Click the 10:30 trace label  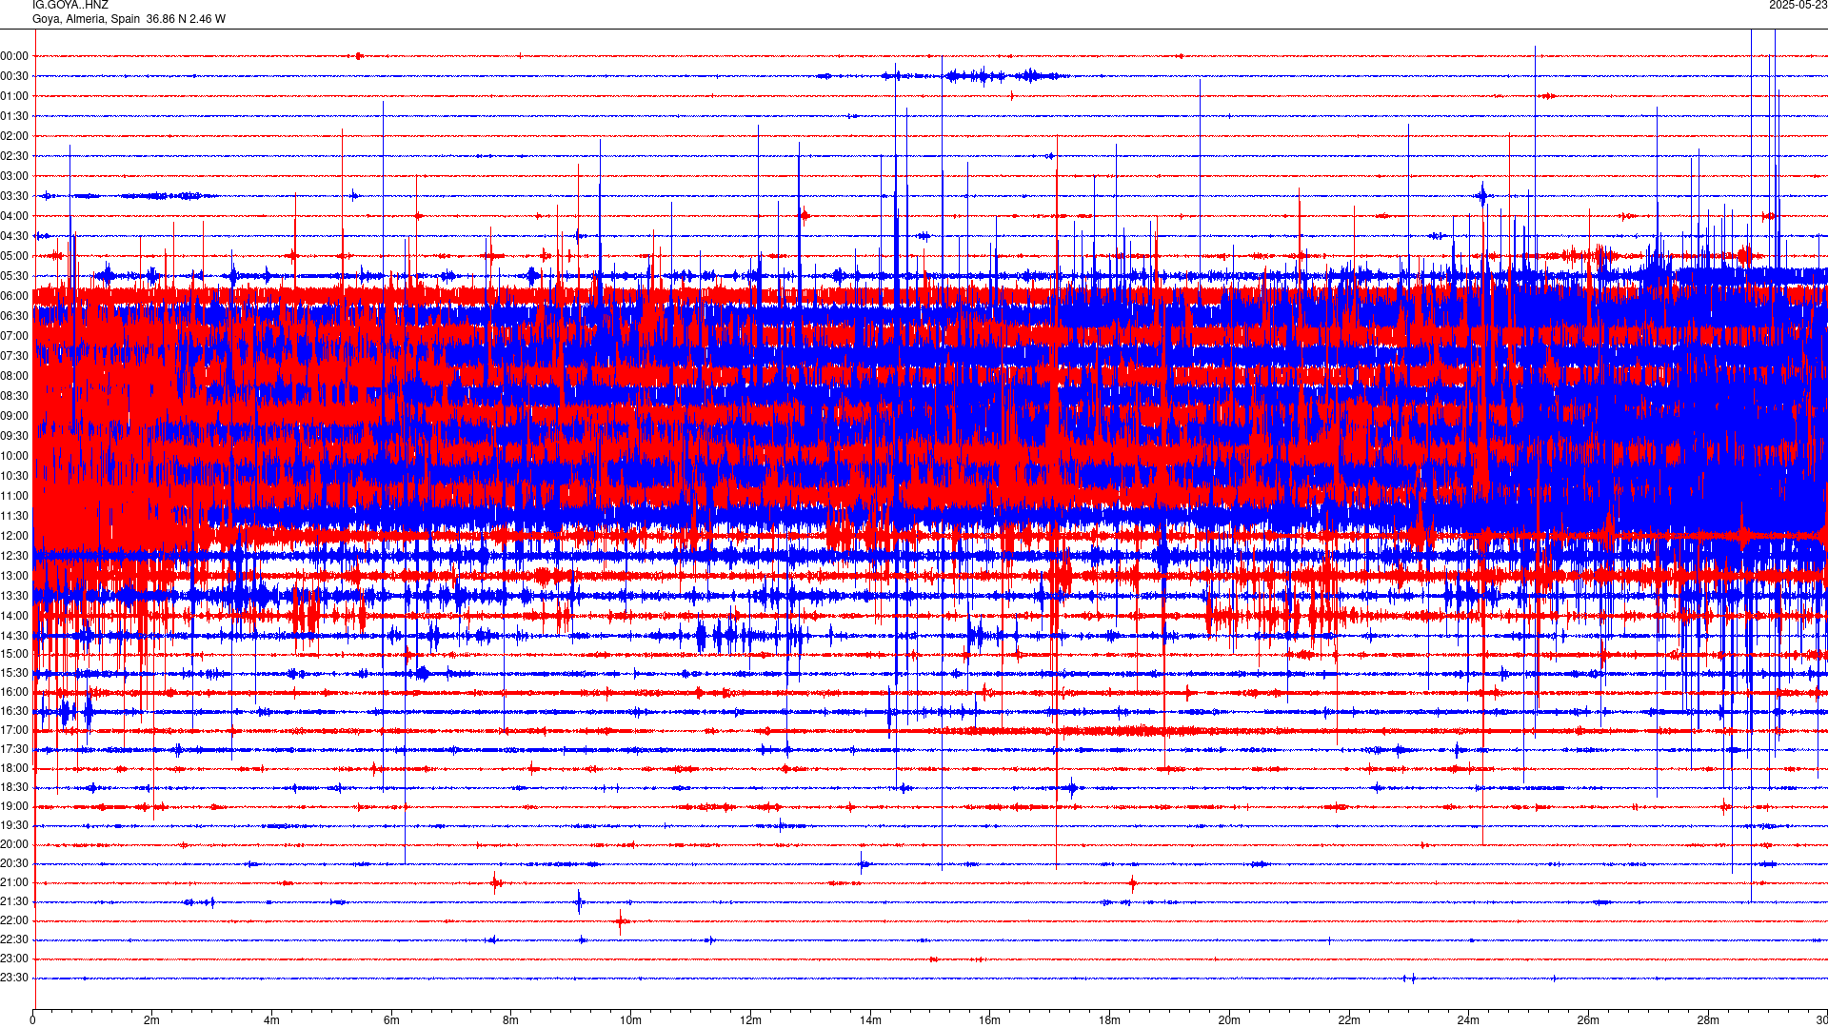pyautogui.click(x=14, y=477)
